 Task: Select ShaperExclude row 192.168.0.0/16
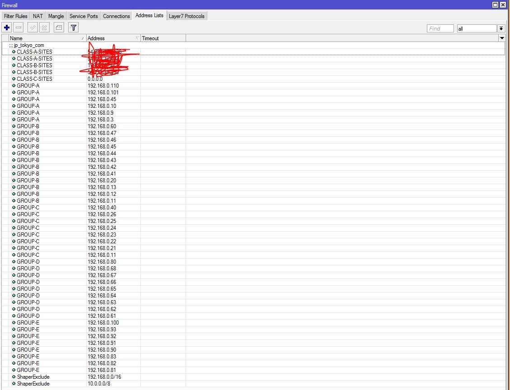(253, 377)
